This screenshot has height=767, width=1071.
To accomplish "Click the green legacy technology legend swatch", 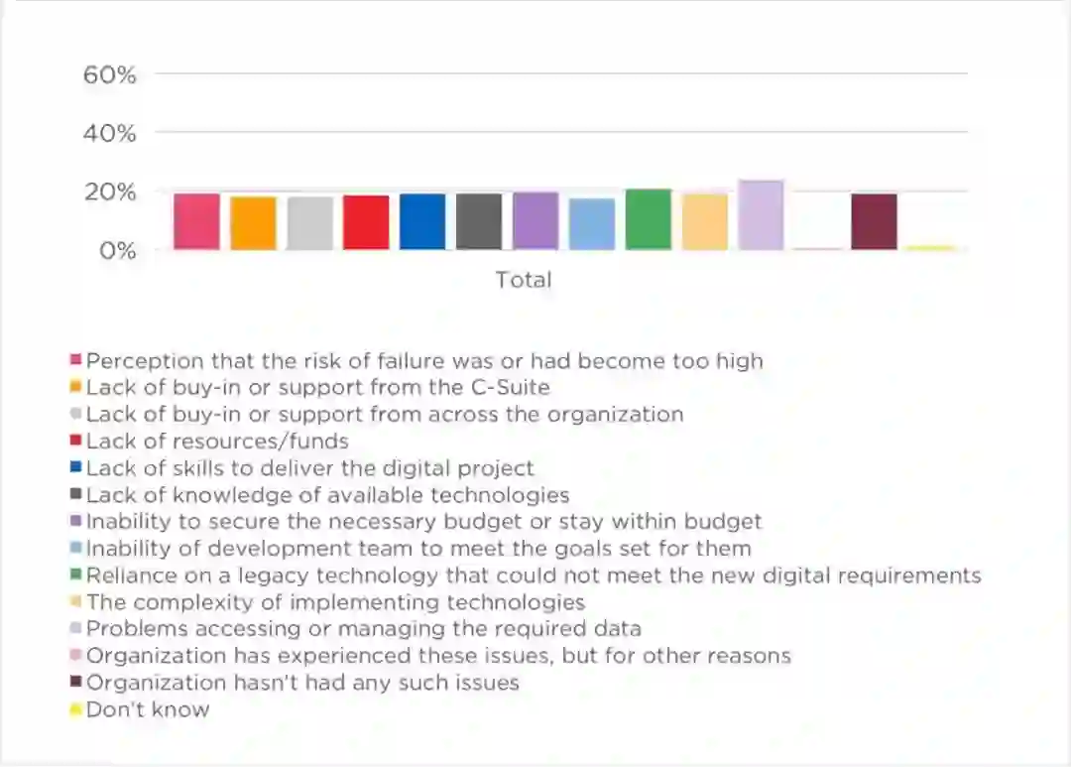I will (76, 575).
